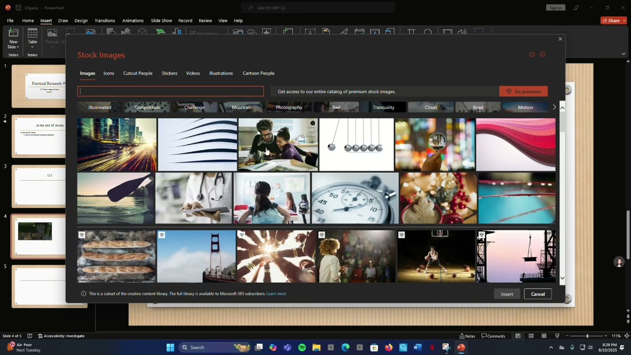Image resolution: width=631 pixels, height=355 pixels.
Task: Filter by the Photography category chip
Action: pos(289,107)
